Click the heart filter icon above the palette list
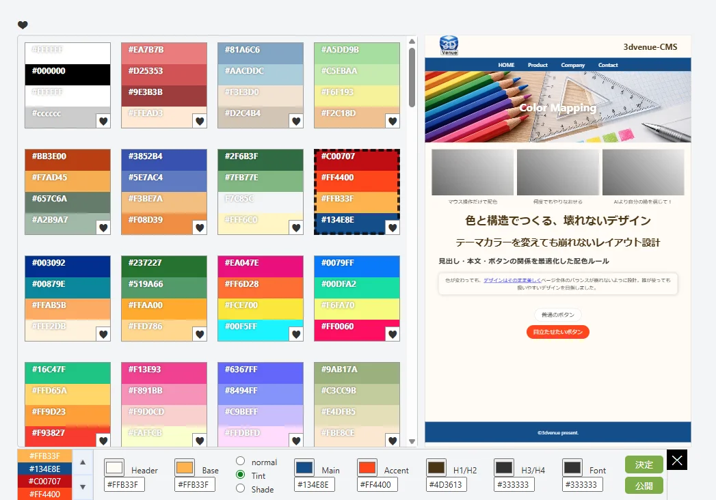 point(23,25)
